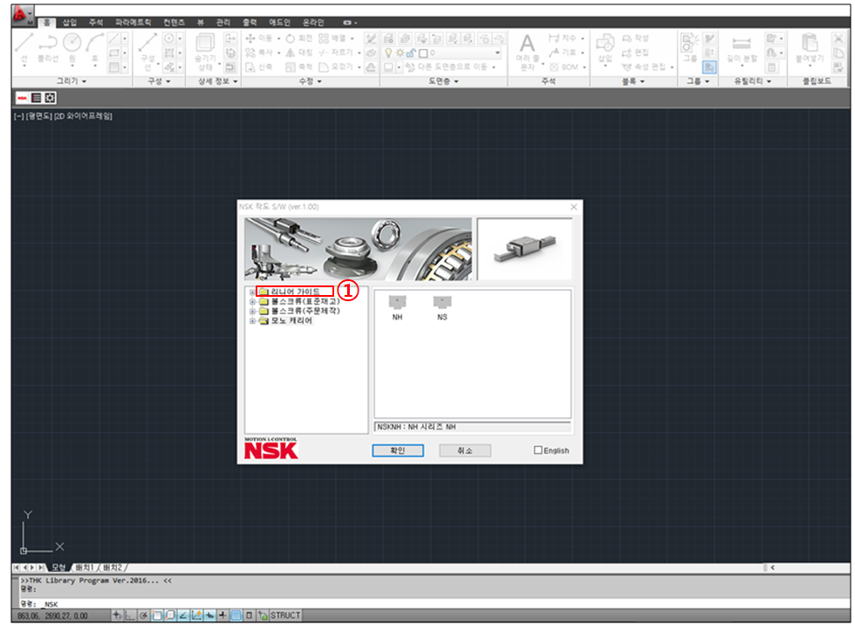This screenshot has height=625, width=855.
Task: Click the red NSK toolbar icon
Action: click(22, 98)
